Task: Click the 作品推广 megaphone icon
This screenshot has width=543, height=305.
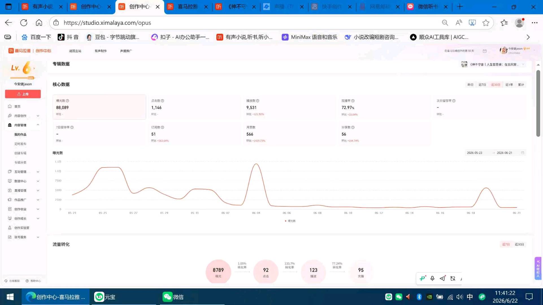Action: (10, 200)
